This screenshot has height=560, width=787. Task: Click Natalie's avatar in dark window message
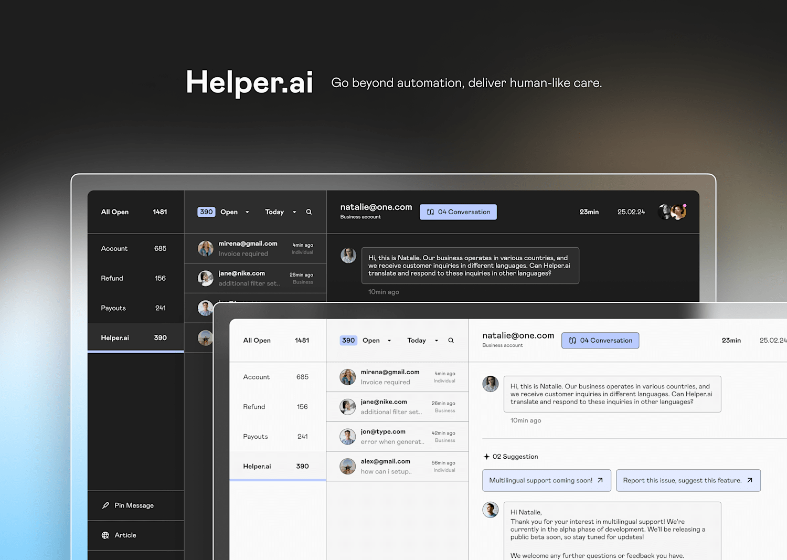pyautogui.click(x=348, y=256)
